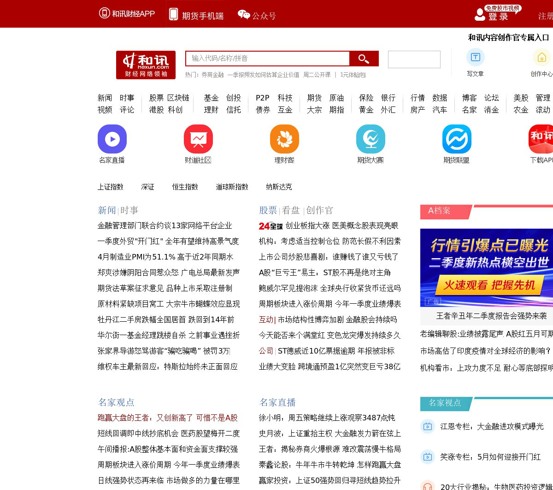This screenshot has width=553, height=490.
Task: Open the 期货联盟 blue icon
Action: (457, 139)
